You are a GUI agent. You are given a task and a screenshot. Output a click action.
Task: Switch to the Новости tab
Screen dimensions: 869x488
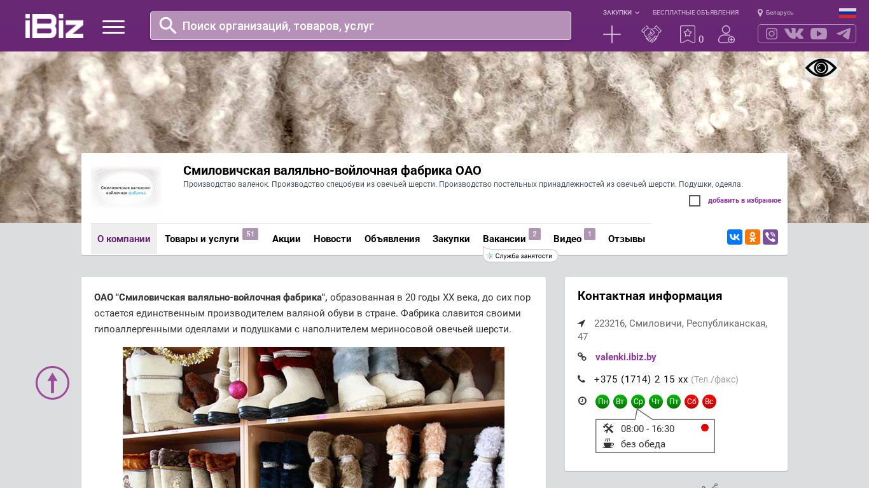(333, 239)
